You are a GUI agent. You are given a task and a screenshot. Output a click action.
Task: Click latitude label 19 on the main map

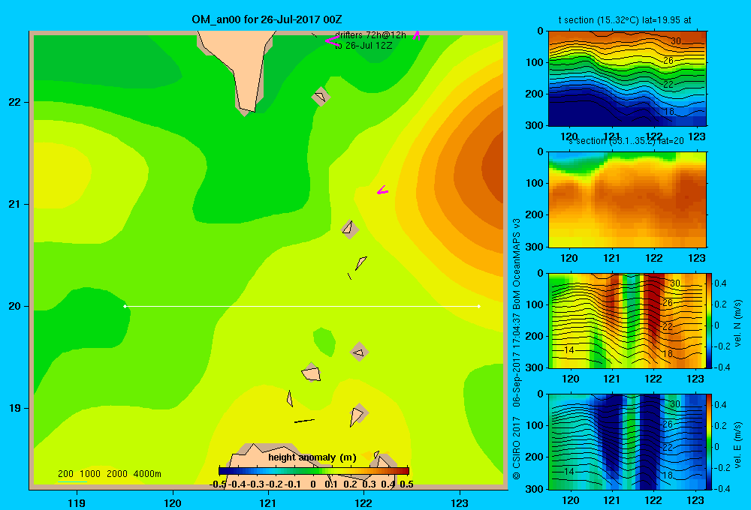point(15,408)
